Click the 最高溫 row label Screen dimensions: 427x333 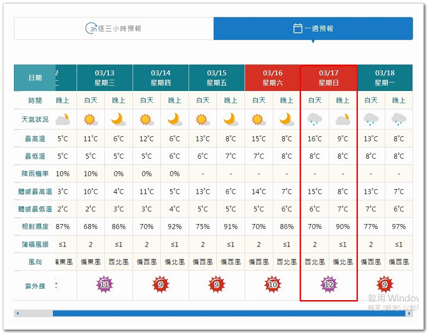[35, 139]
